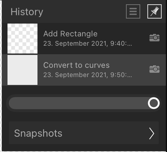
Task: Select the Convert to curves history entry
Action: [84, 70]
